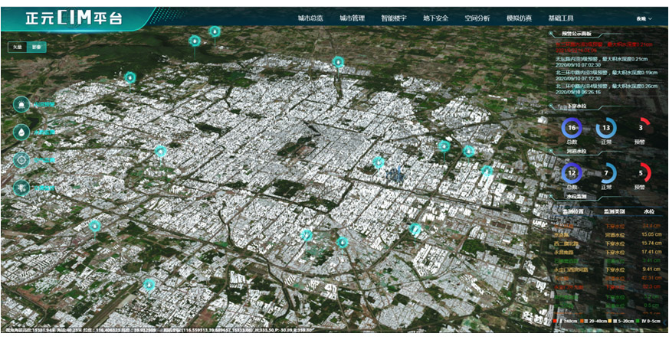Viewport: 669px width, 343px height.
Task: Switch map to 影像 imagery mode
Action: [36, 47]
